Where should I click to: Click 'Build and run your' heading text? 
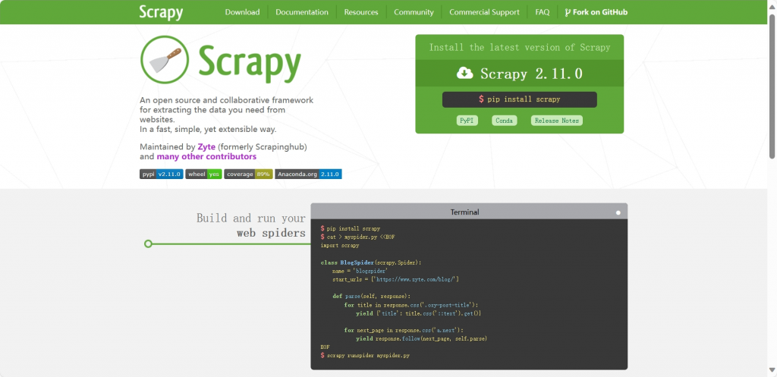250,218
